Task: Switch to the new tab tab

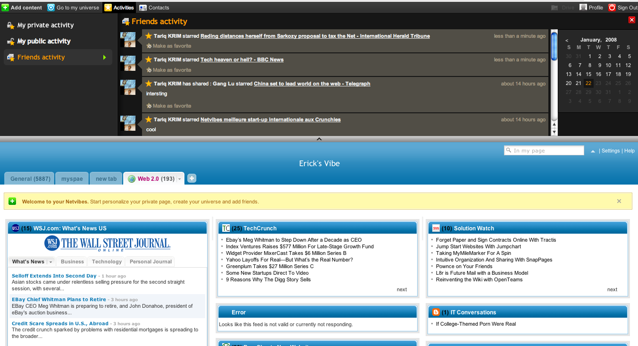Action: (x=106, y=178)
